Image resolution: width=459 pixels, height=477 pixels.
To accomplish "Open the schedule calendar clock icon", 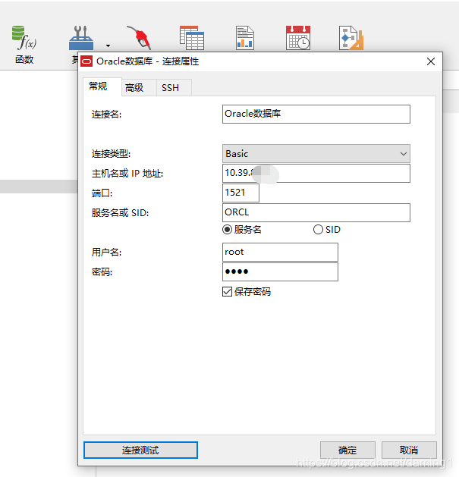I will 298,38.
